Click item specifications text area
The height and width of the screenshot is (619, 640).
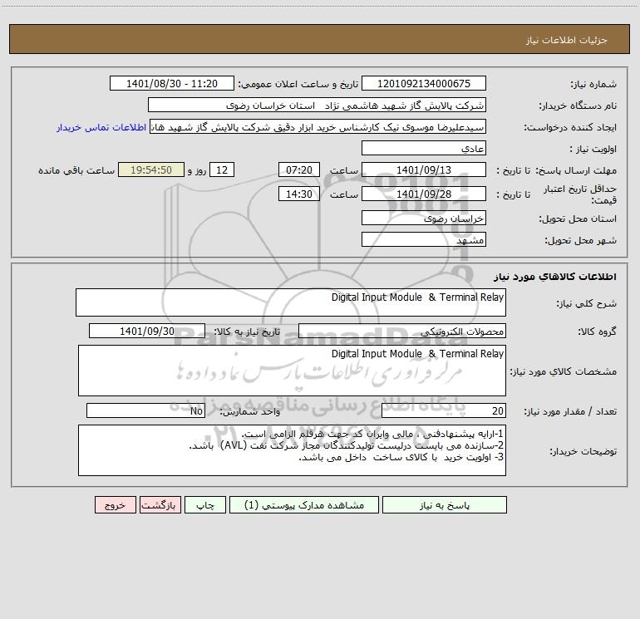coord(292,371)
